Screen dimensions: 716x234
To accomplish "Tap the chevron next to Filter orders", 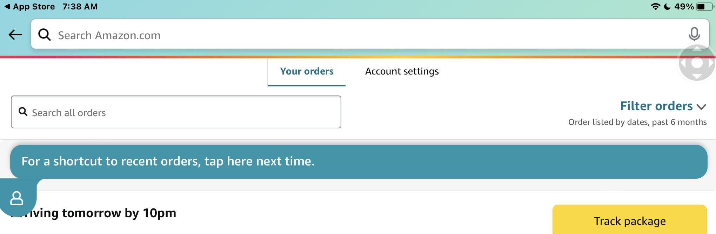I will 702,107.
